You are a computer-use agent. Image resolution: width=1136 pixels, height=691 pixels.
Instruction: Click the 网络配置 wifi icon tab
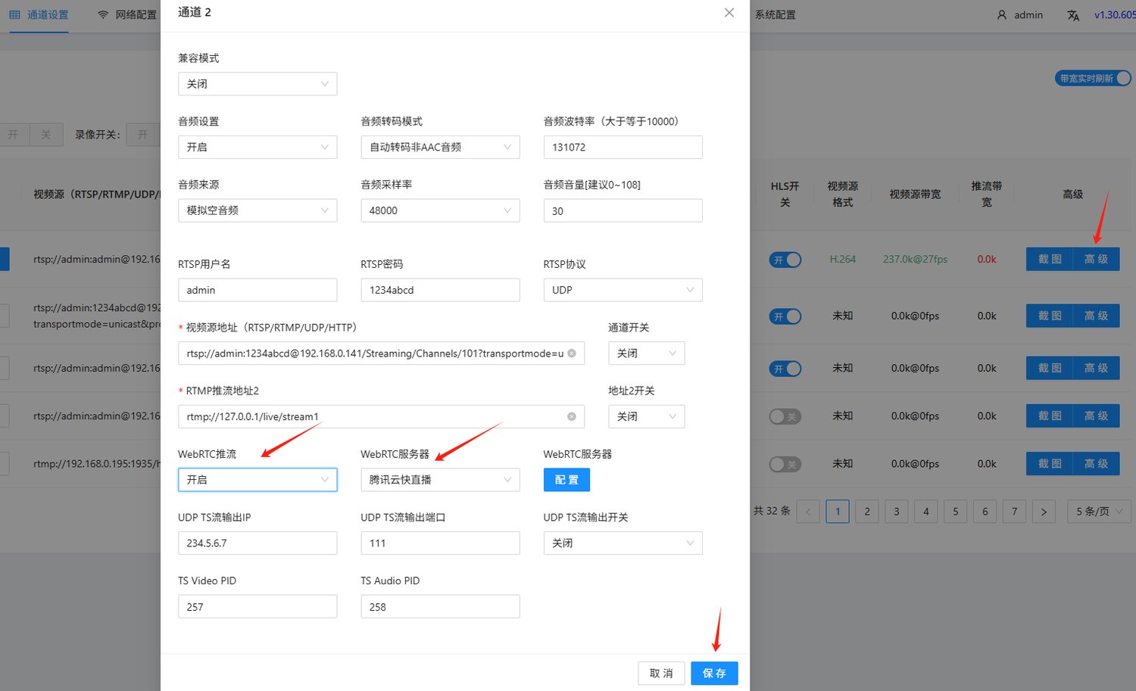103,15
